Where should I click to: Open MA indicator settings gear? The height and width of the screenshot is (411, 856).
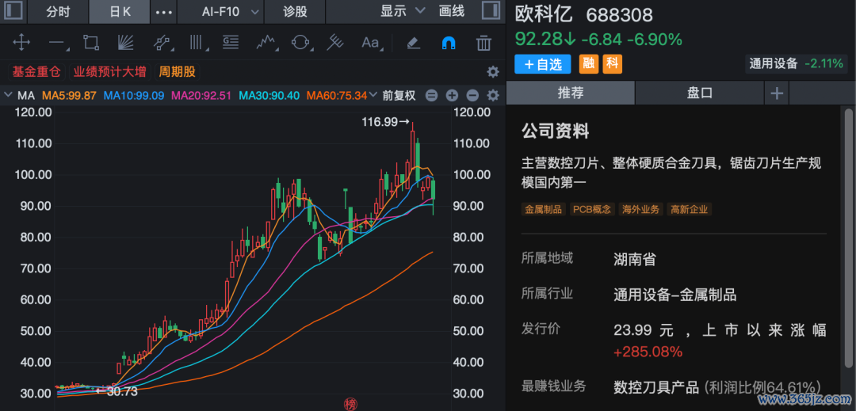pyautogui.click(x=492, y=96)
